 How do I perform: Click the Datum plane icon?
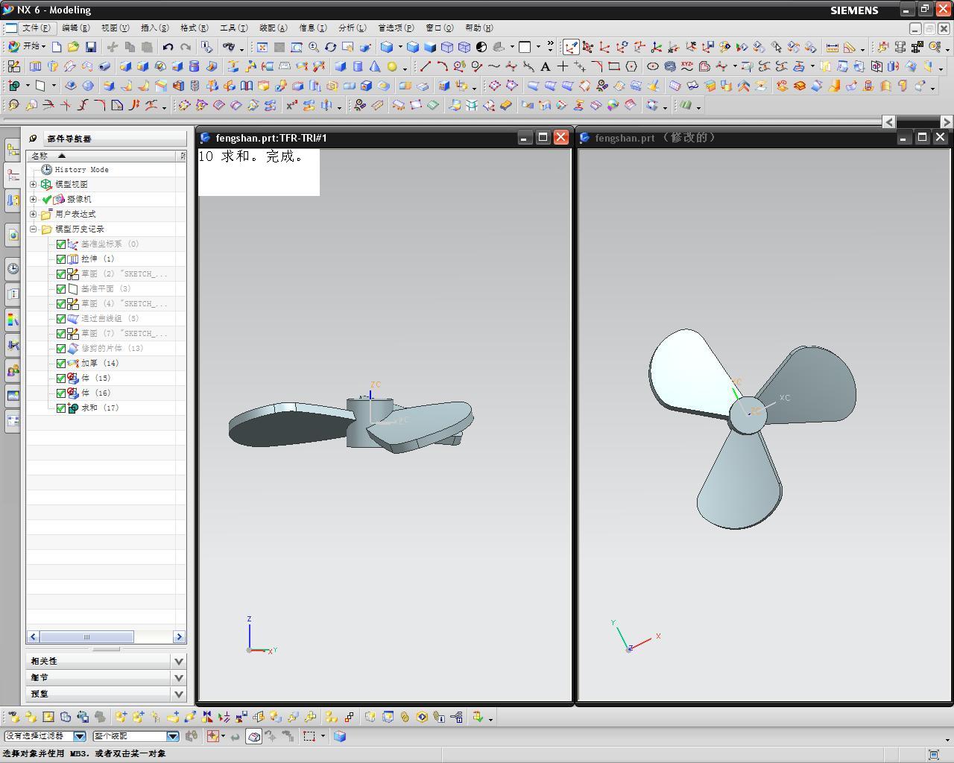coord(40,86)
